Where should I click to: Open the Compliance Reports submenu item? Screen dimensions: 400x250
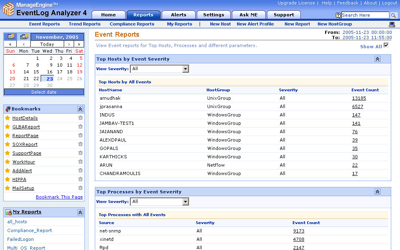click(x=132, y=24)
